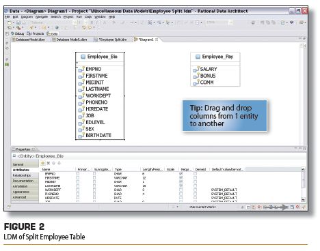Open the Diagram menu

pos(27,17)
